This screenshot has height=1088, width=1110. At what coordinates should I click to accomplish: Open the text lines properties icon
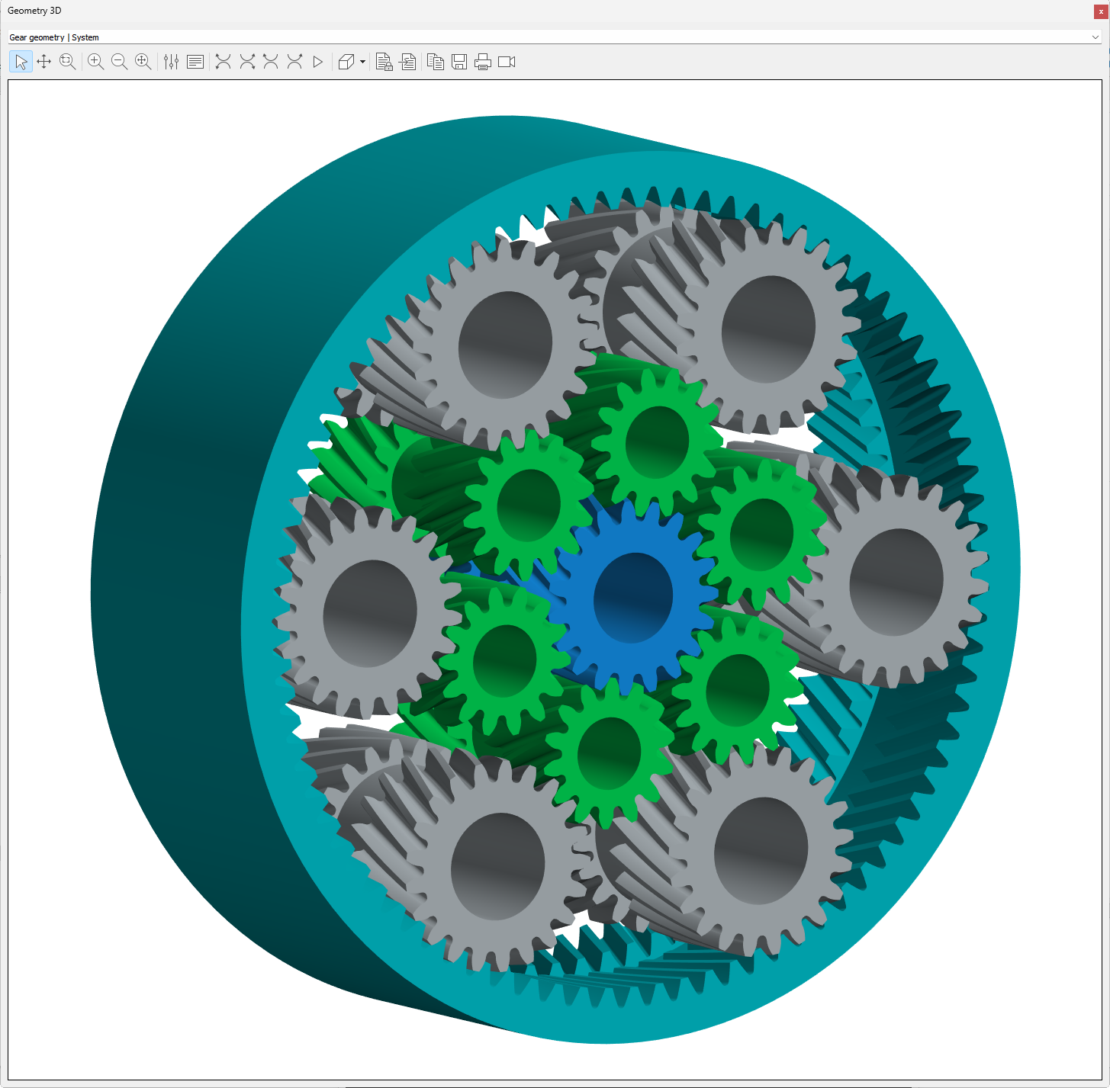click(195, 62)
